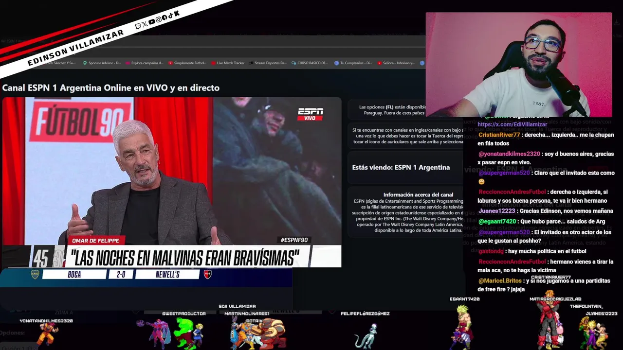The image size is (623, 350).
Task: Open the 'Tu Cumpleaños - Di...' bookmark
Action: [x=353, y=63]
